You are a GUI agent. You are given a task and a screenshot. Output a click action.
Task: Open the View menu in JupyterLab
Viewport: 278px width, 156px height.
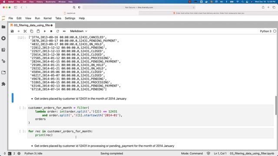pos(28,18)
